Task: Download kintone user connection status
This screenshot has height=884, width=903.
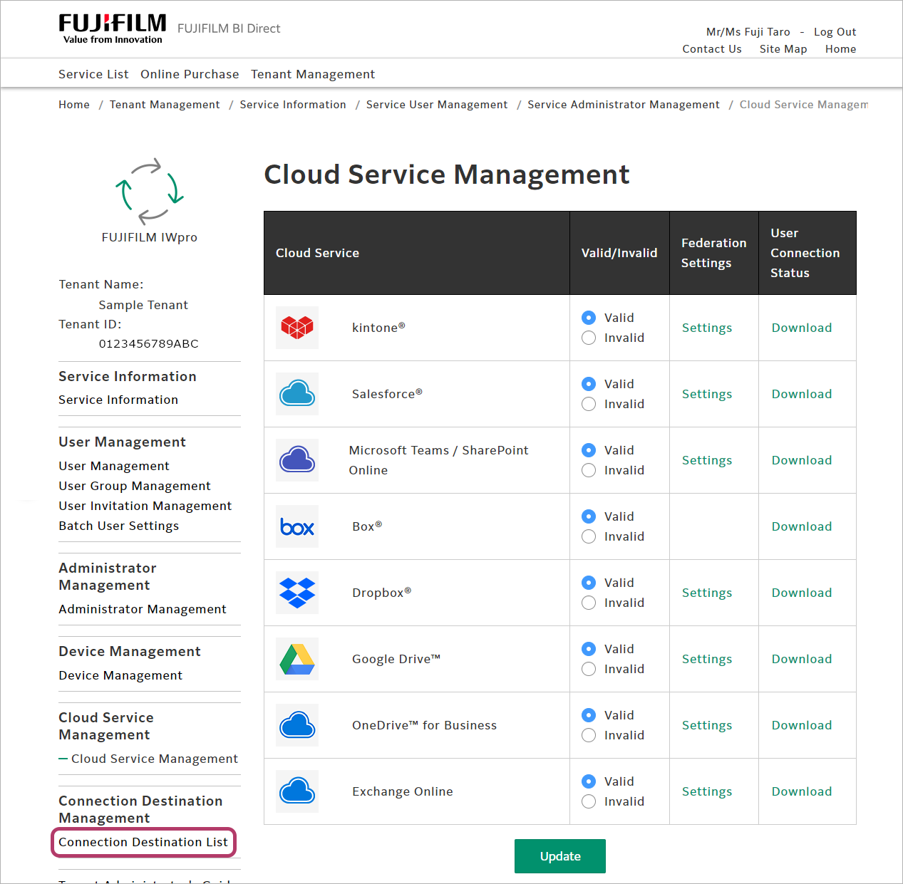Action: tap(802, 328)
